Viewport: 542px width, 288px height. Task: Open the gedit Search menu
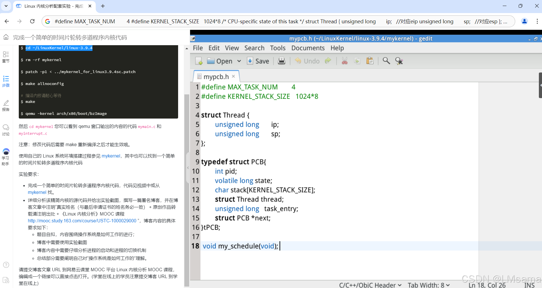[x=254, y=48]
